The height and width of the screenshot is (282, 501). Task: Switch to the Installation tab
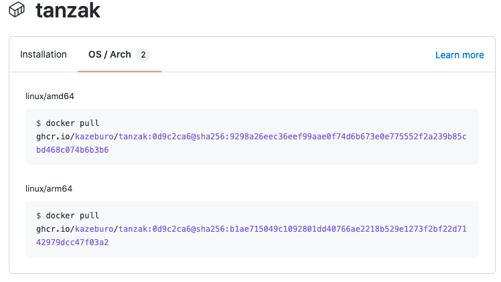(44, 55)
